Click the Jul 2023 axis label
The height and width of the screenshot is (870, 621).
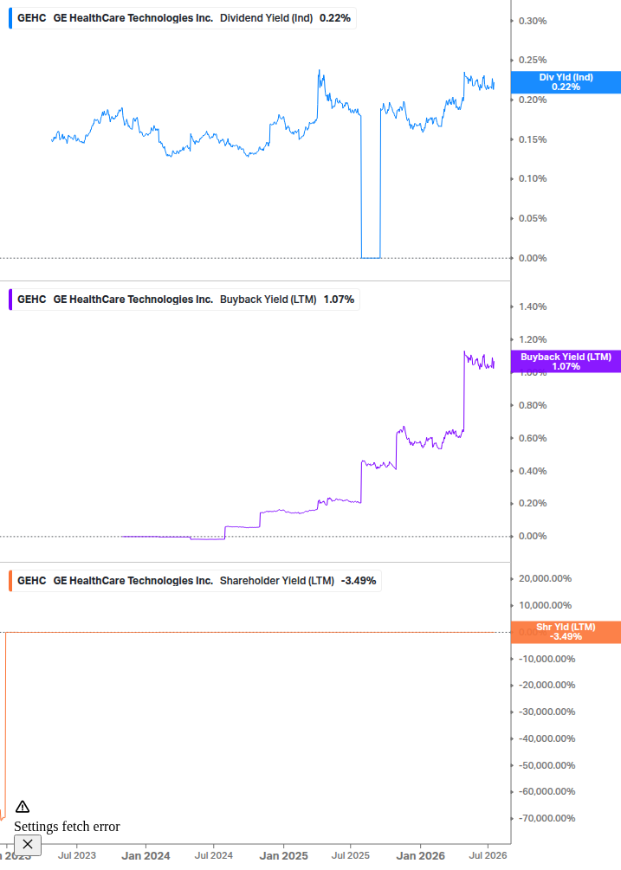click(77, 856)
